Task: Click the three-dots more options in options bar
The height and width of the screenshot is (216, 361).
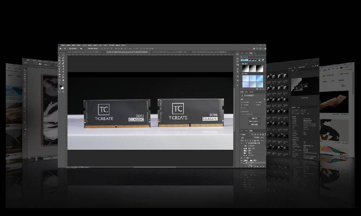Action: coord(130,49)
